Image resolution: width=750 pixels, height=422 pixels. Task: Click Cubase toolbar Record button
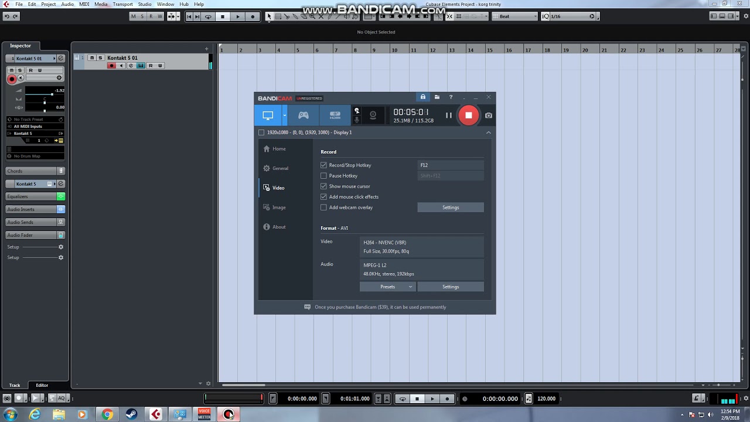pyautogui.click(x=253, y=16)
